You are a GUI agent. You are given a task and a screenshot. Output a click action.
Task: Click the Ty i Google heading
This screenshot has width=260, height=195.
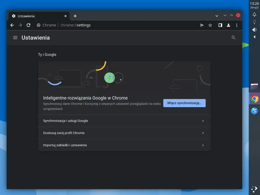tap(47, 55)
